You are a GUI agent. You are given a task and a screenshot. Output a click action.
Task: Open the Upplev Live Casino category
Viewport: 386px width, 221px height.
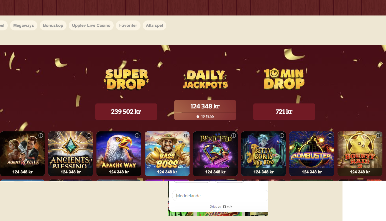point(91,25)
